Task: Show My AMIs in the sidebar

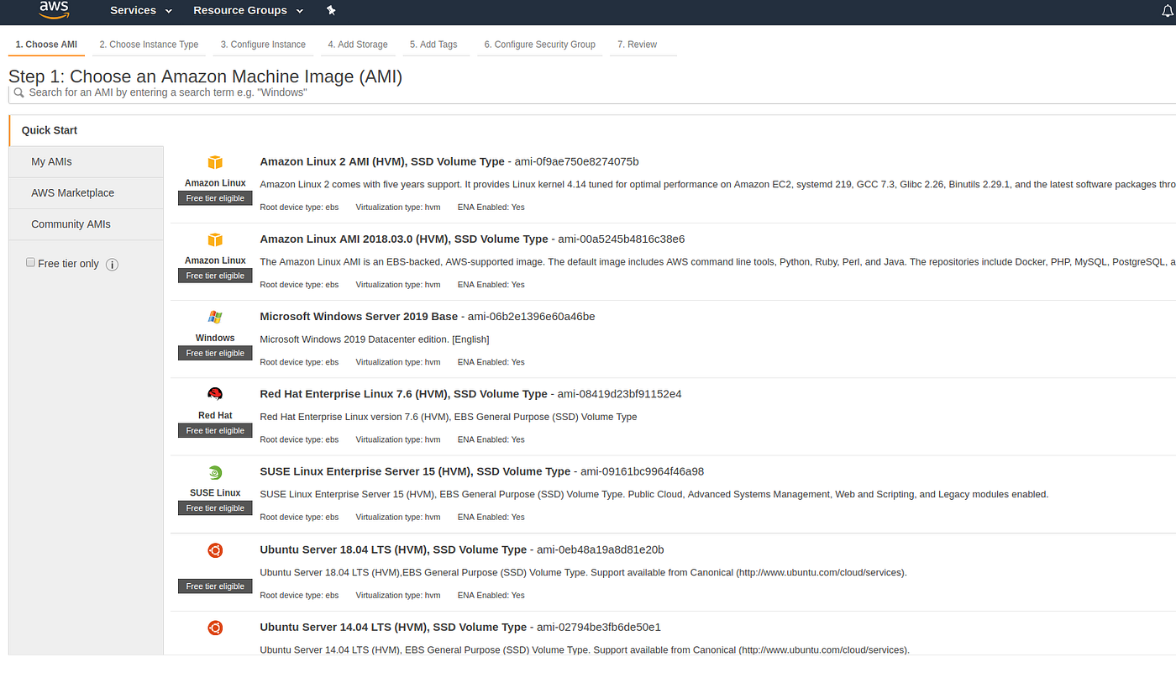Action: 86,161
